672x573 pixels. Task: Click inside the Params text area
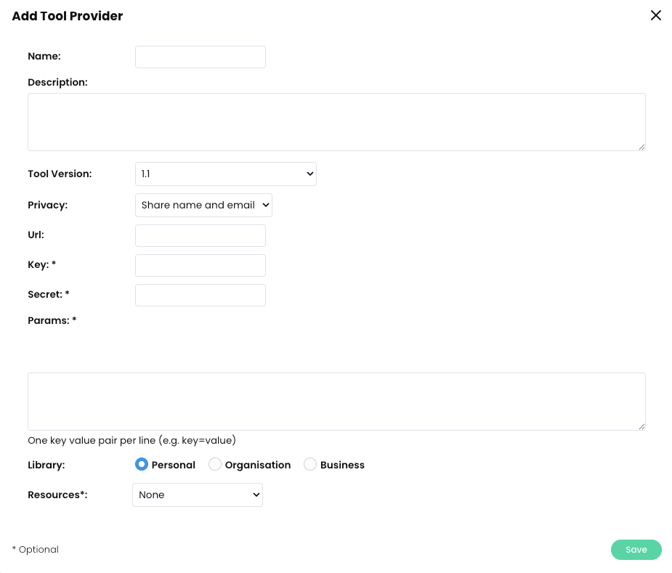click(336, 399)
